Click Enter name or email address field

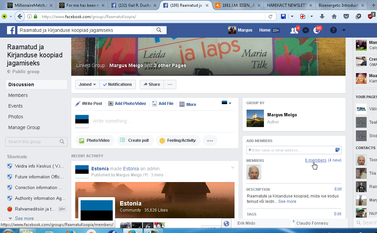click(291, 150)
